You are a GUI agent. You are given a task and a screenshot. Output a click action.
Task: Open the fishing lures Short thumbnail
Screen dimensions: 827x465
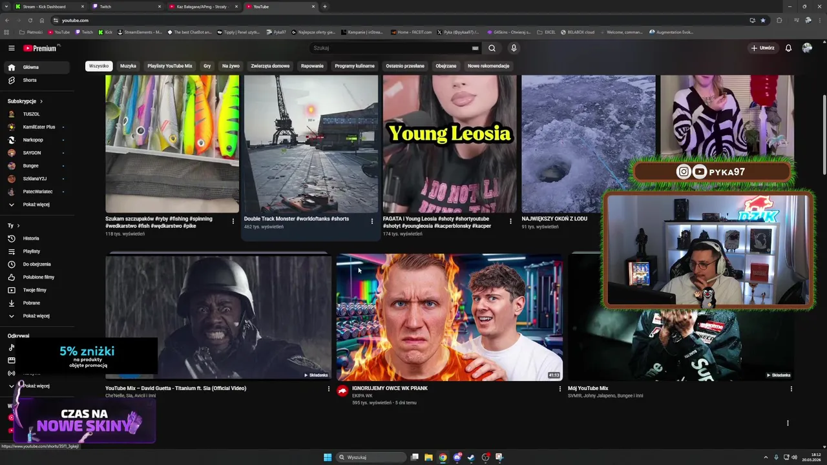(x=172, y=143)
